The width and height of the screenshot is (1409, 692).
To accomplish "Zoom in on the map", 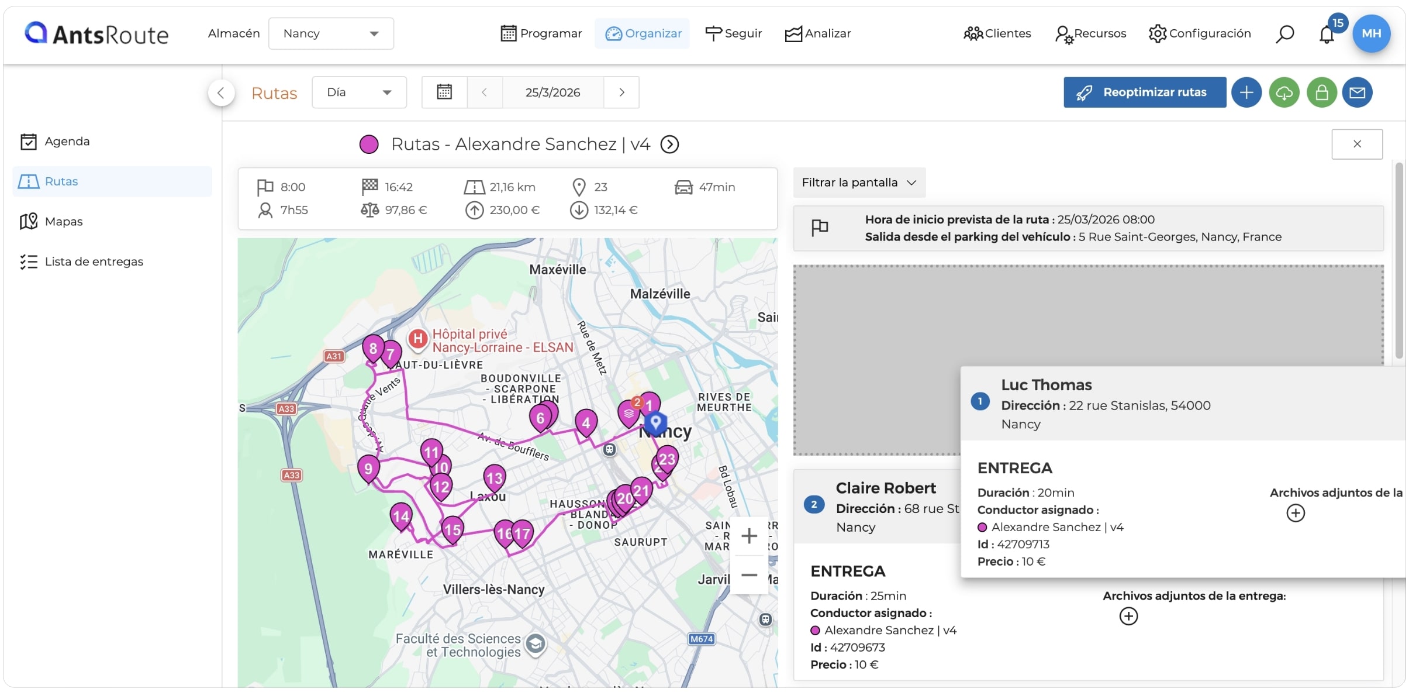I will pyautogui.click(x=749, y=536).
